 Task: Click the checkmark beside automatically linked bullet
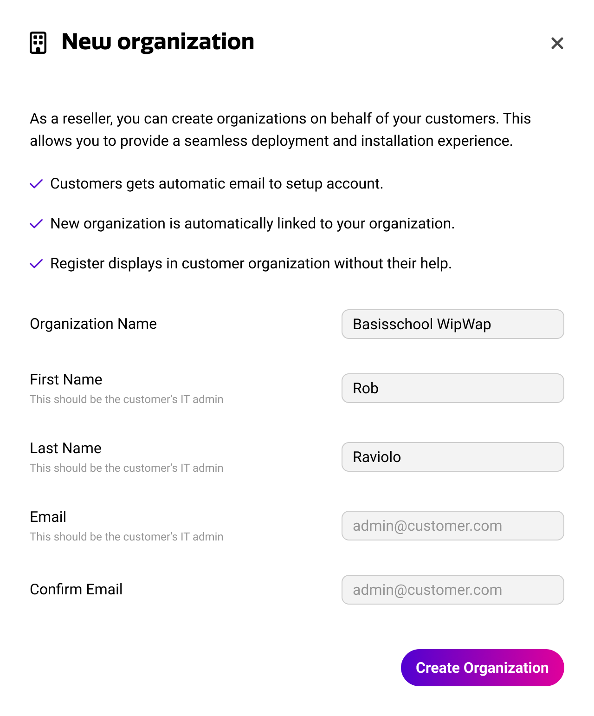[x=36, y=224]
